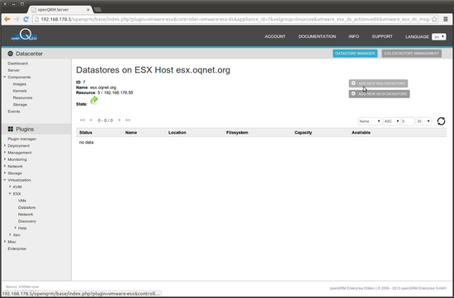Collapse the Virtualization node

(5, 180)
